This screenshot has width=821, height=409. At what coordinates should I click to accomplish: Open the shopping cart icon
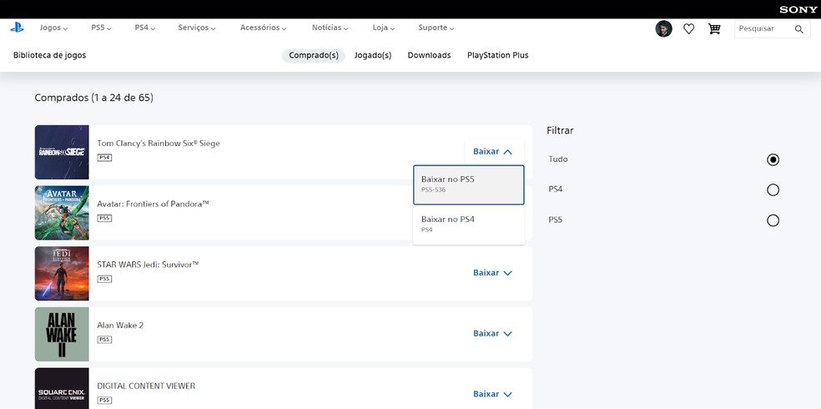click(714, 29)
